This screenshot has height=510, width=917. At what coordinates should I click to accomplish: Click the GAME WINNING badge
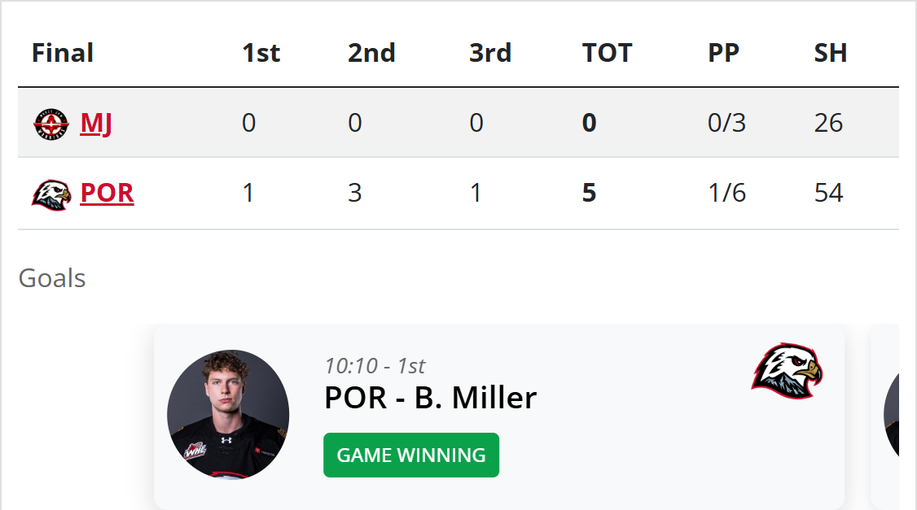click(411, 456)
